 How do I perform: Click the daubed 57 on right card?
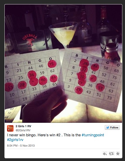tap(100, 87)
